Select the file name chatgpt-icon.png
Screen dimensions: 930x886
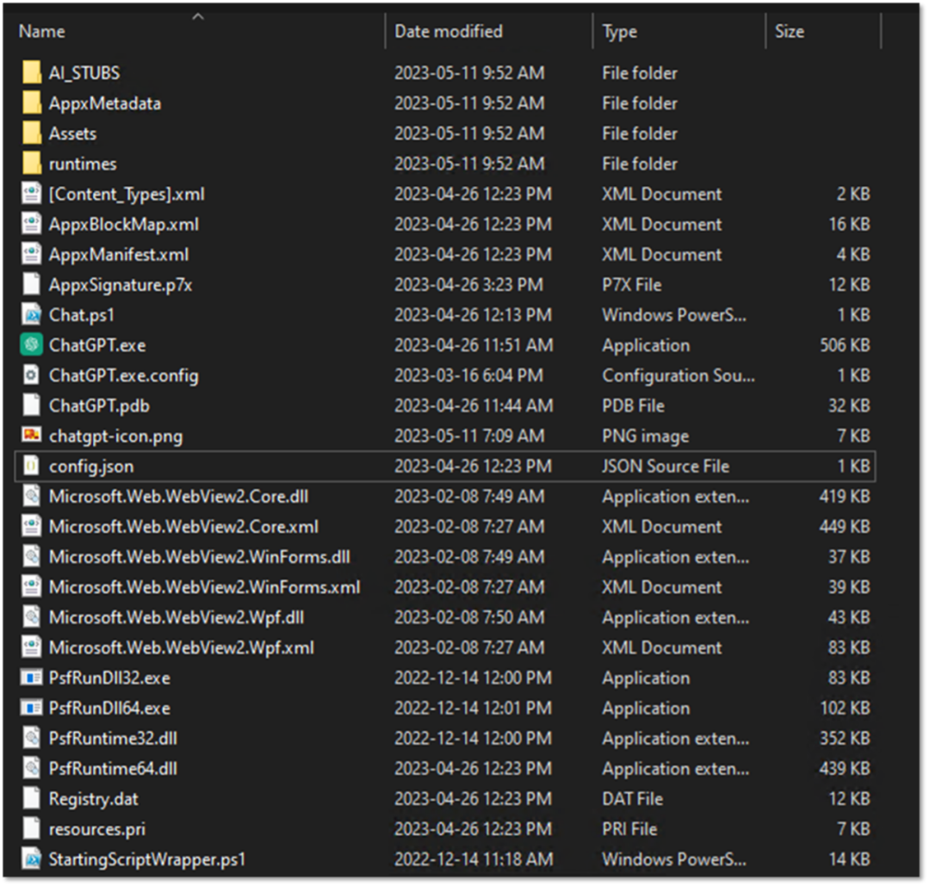tap(115, 436)
